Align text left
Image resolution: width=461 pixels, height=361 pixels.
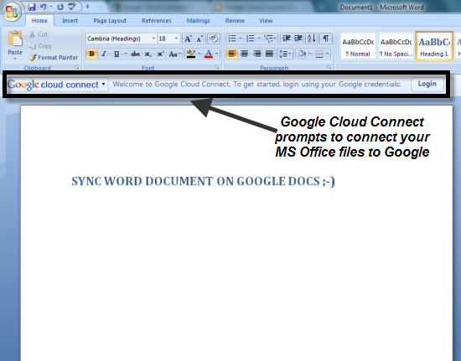(x=232, y=54)
